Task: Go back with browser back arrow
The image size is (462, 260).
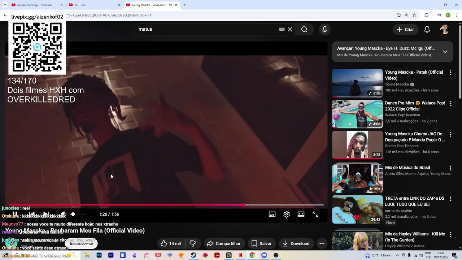Action: (5, 15)
